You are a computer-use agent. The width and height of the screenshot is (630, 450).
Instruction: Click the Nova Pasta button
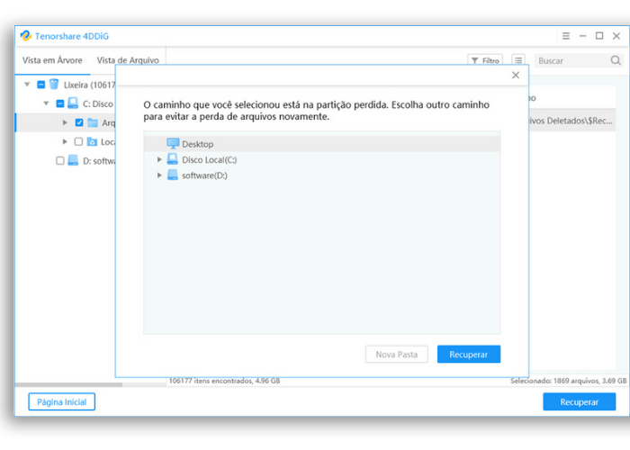point(397,355)
